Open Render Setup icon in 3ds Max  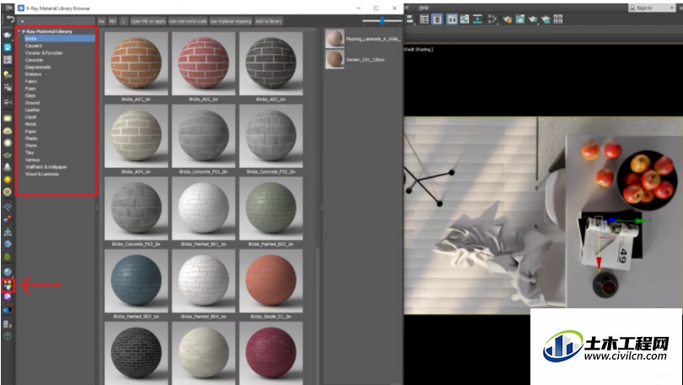[x=507, y=19]
